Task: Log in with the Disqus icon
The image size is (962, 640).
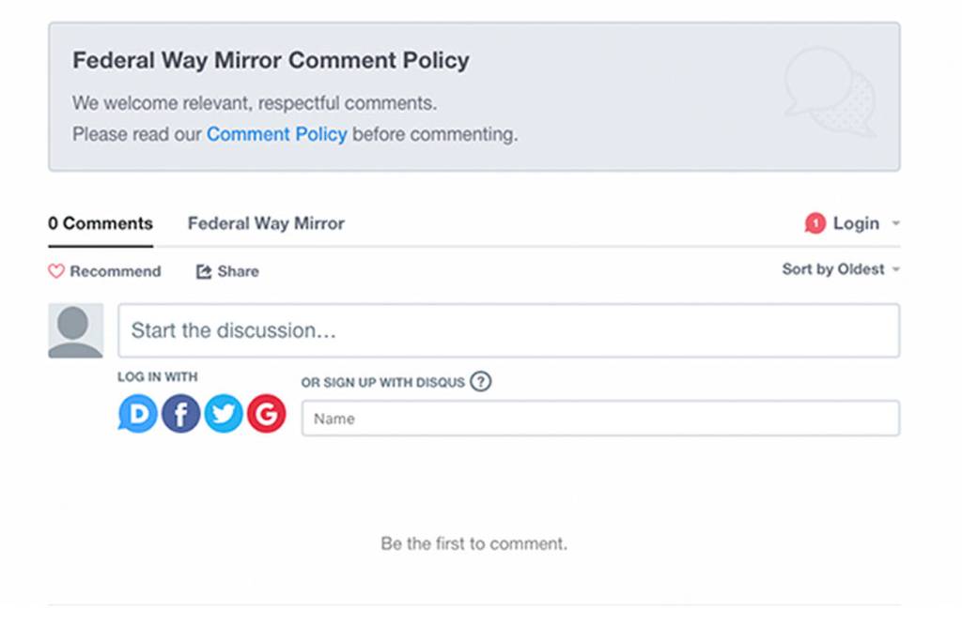Action: [137, 413]
